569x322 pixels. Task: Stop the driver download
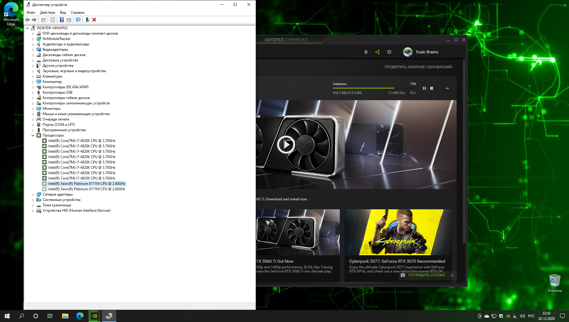tap(432, 88)
